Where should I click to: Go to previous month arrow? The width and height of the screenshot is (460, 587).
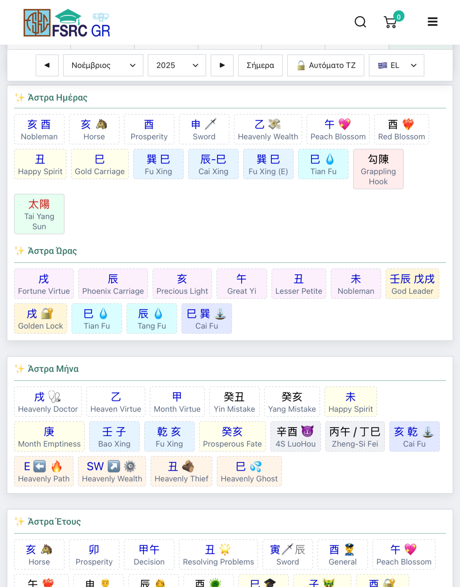coord(47,65)
